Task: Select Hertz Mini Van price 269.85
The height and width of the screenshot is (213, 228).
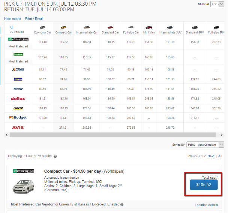Action: pos(149,108)
